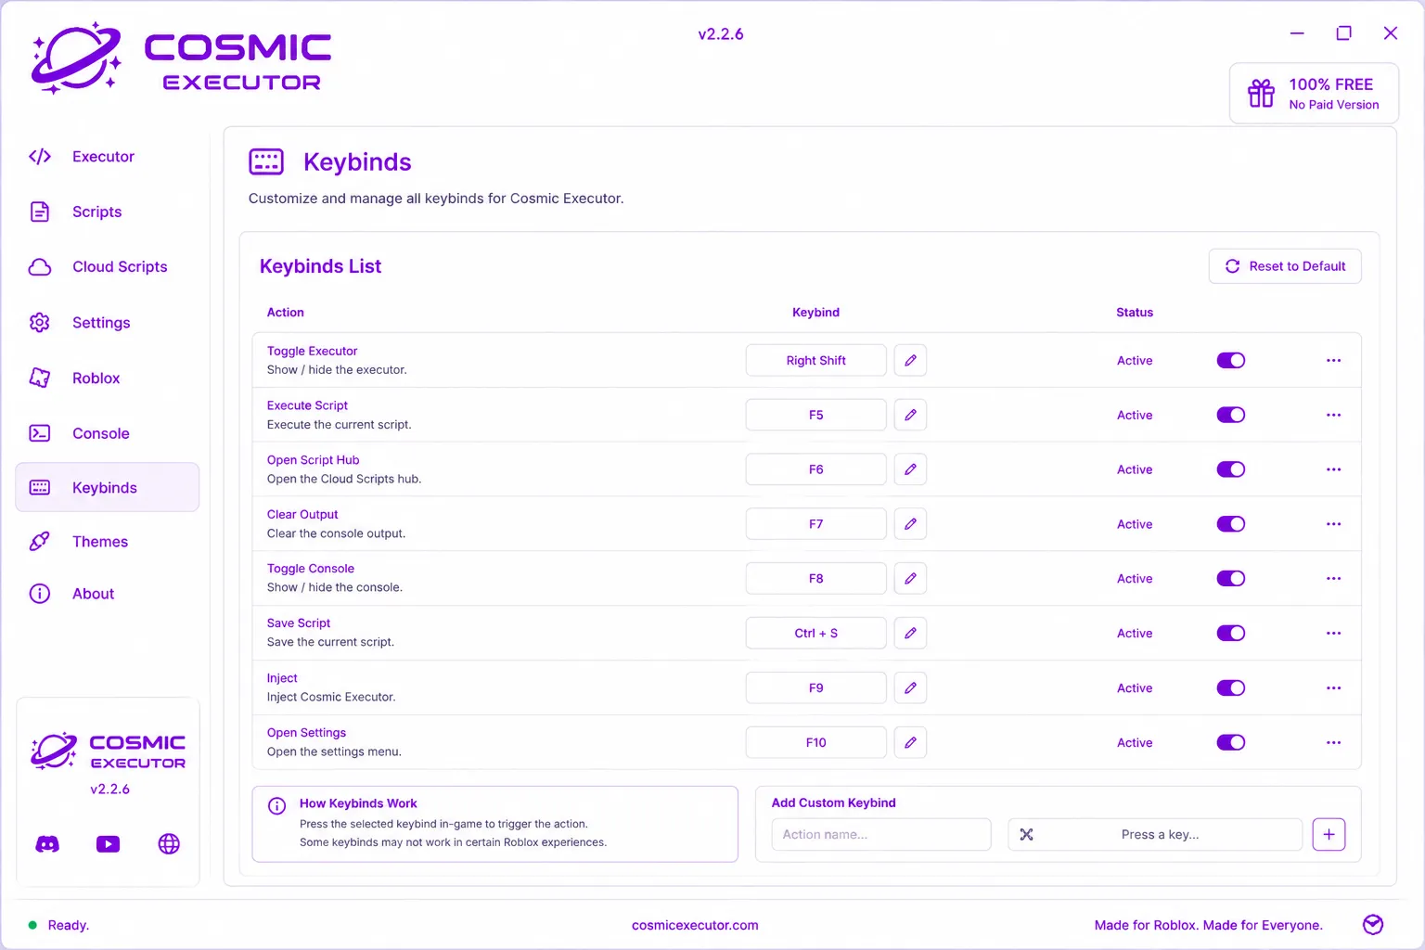Disable the Clear Output keybind toggle
The width and height of the screenshot is (1425, 950).
tap(1231, 524)
